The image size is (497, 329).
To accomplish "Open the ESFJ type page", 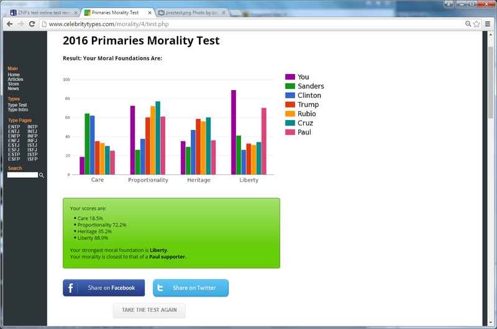I will (x=14, y=150).
